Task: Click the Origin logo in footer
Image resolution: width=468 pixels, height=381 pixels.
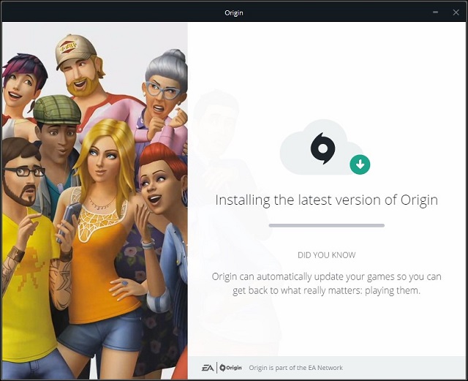Action: point(230,368)
